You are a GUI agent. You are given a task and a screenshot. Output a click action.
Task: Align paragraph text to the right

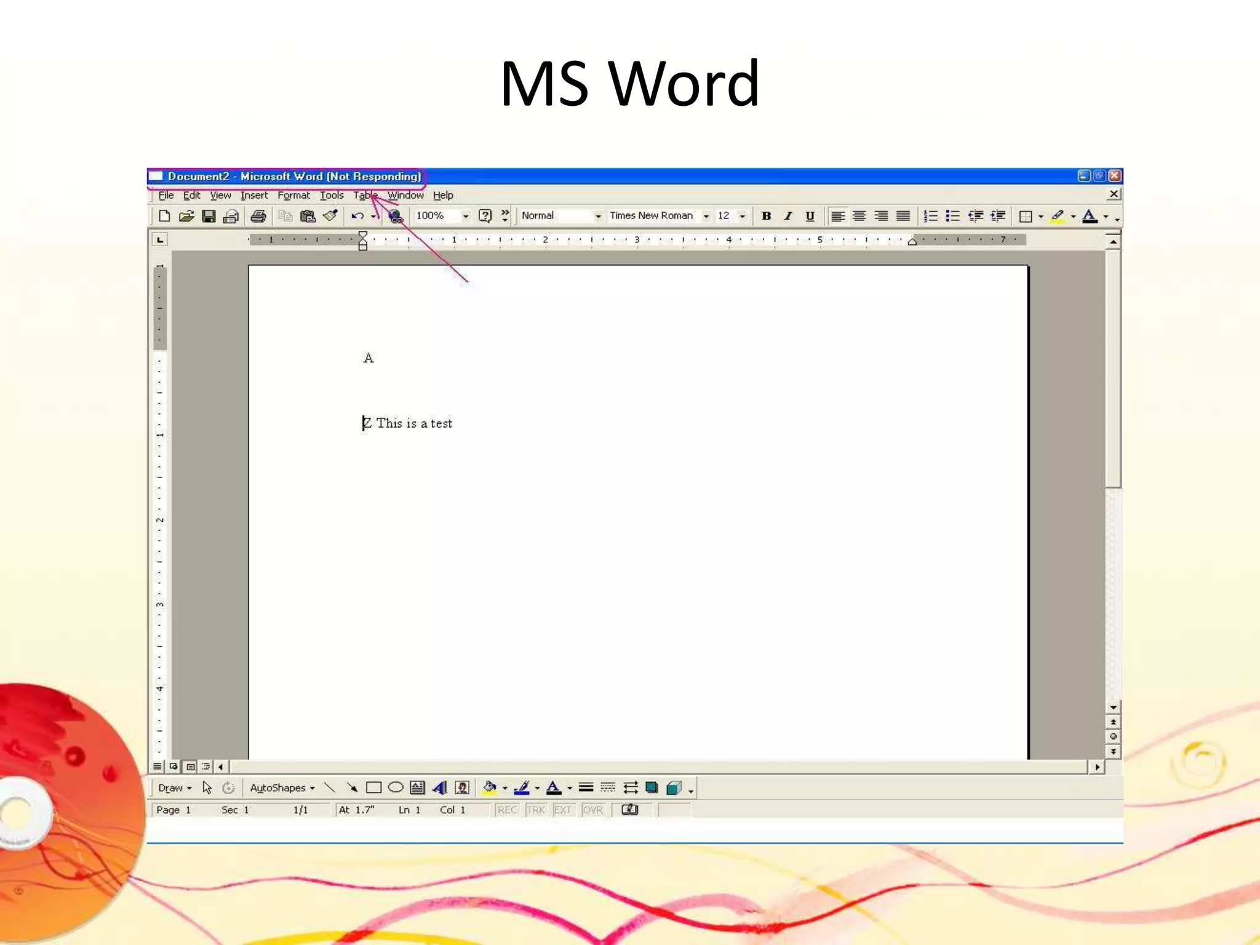coord(881,216)
